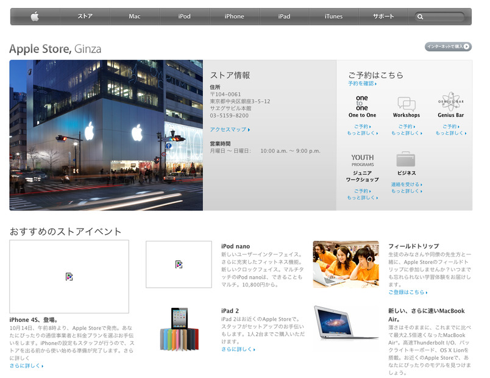Viewport: 490px width, 378px height.
Task: Click ご登録はこちら field trip link
Action: click(x=408, y=292)
